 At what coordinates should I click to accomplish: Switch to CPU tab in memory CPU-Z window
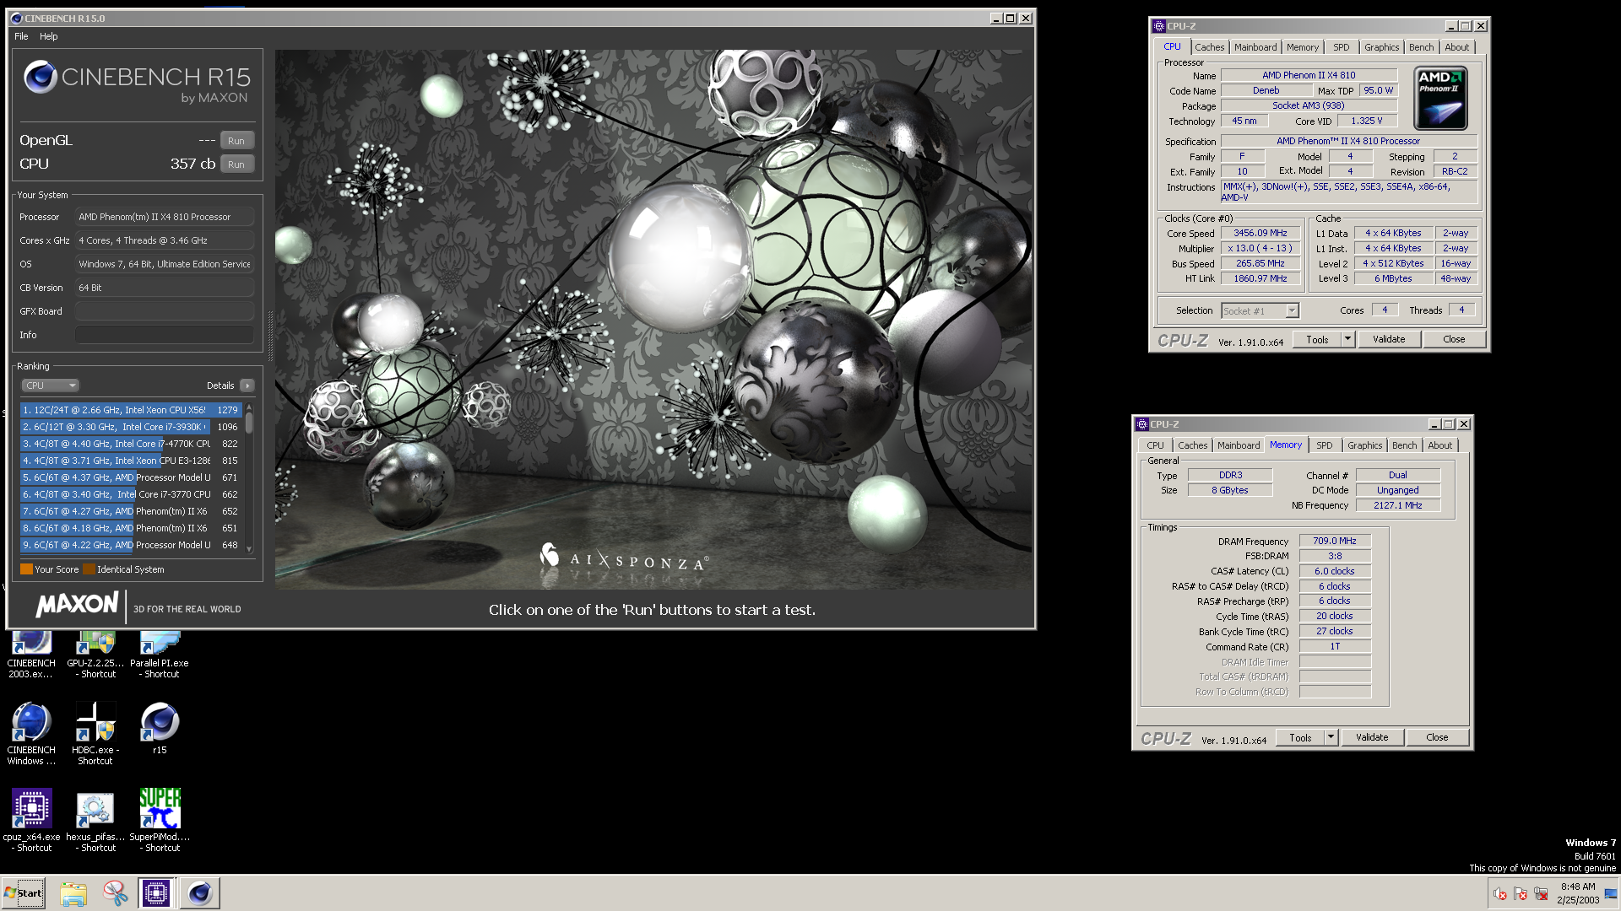[1155, 445]
